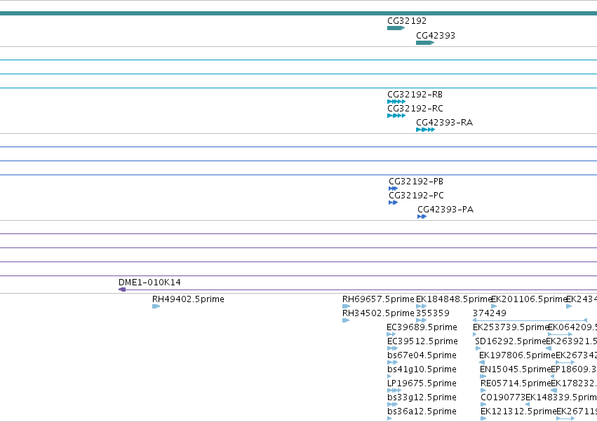
Task: Click the purple DME1-010K14 arrowhead
Action: click(122, 290)
